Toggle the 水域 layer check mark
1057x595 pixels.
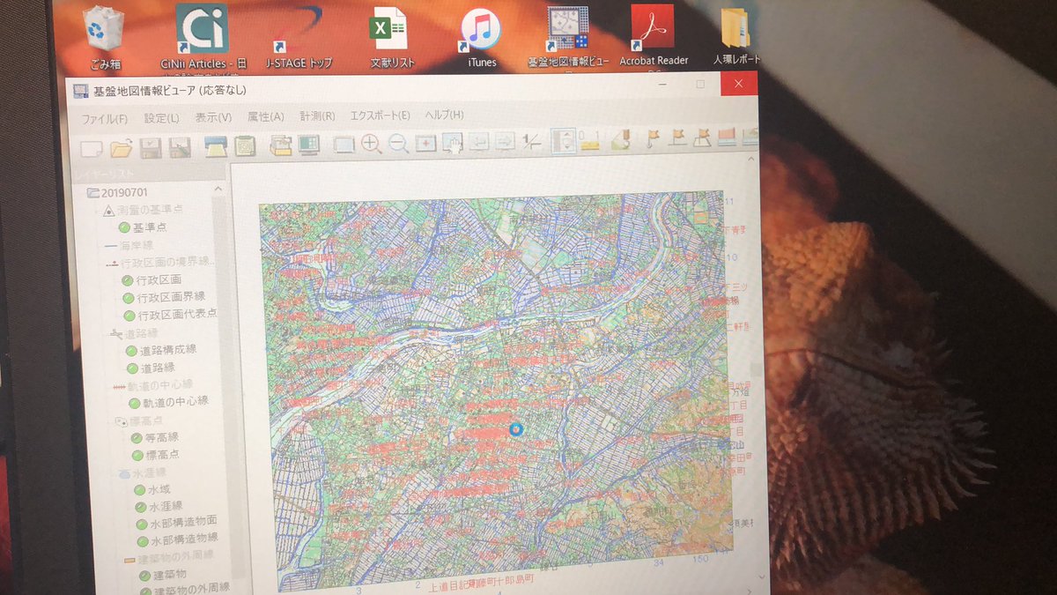click(x=140, y=489)
